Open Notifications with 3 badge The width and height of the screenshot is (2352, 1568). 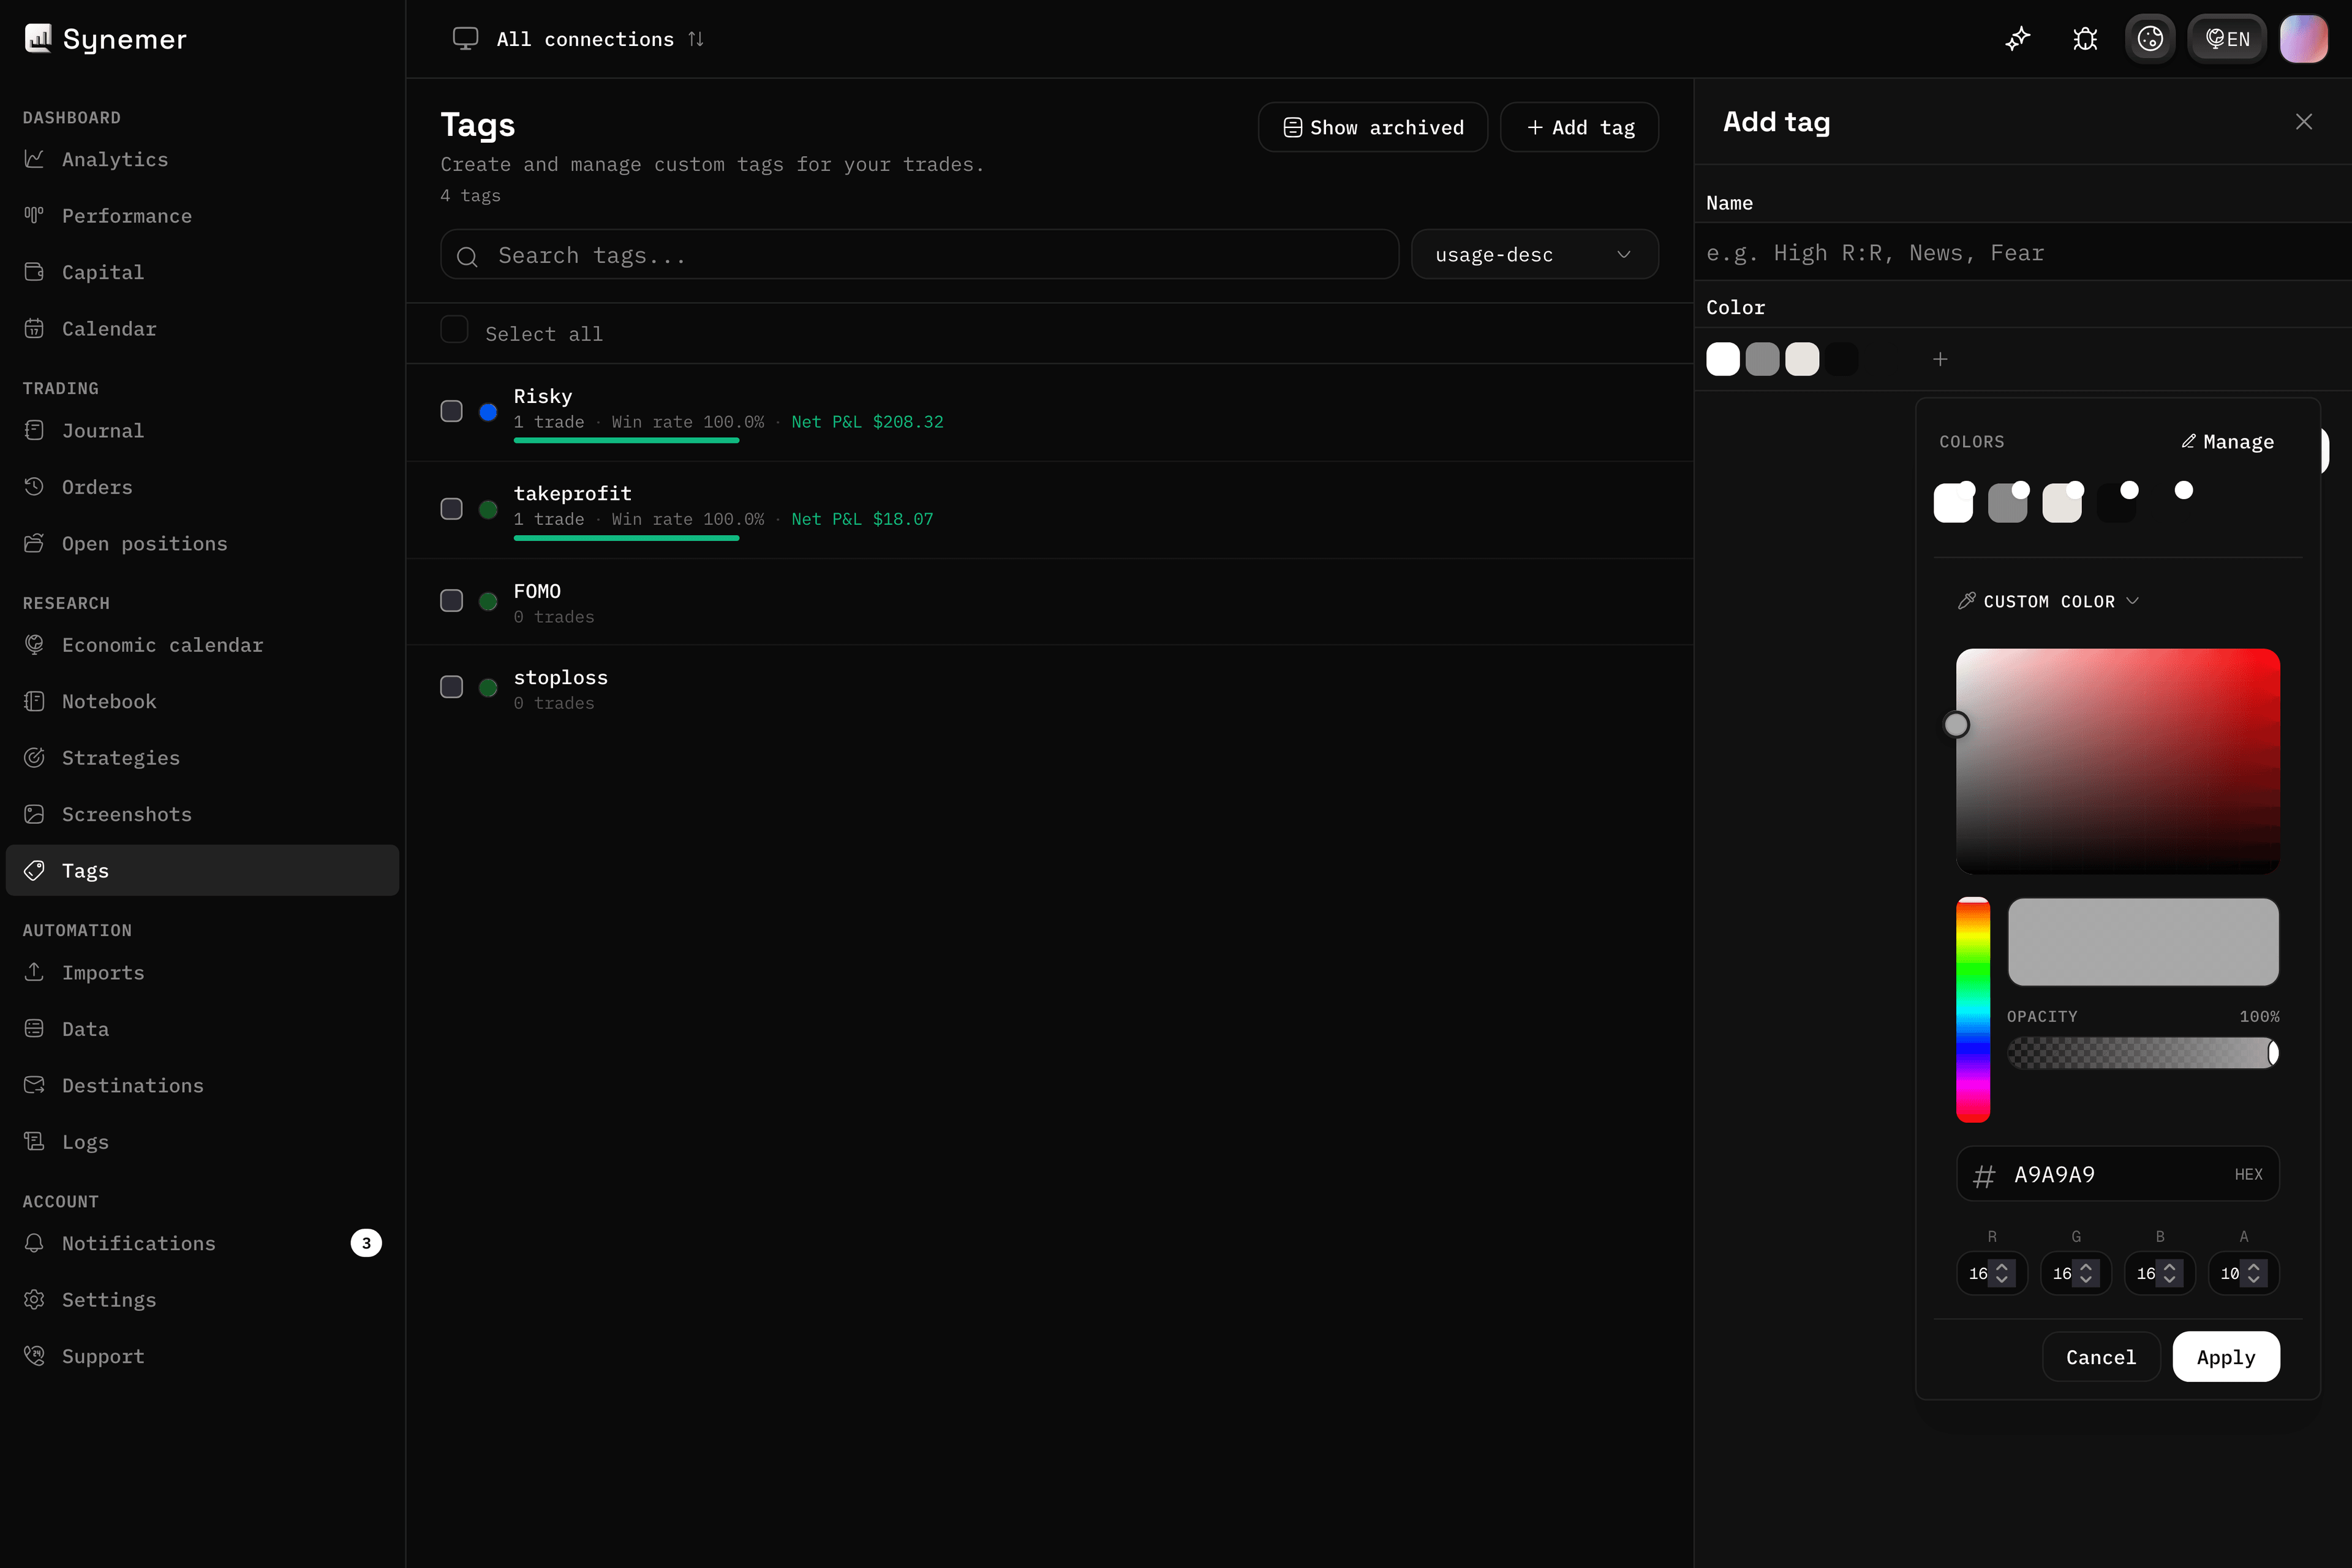coord(202,1243)
